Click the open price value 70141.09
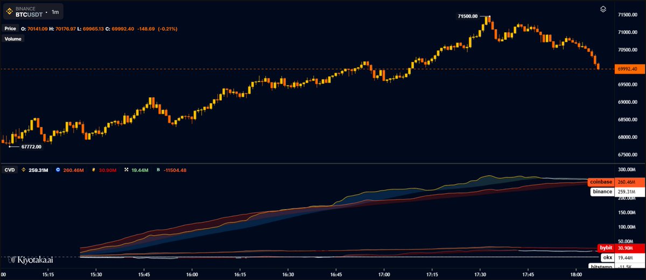Viewport: 646px width, 280px height. point(38,28)
